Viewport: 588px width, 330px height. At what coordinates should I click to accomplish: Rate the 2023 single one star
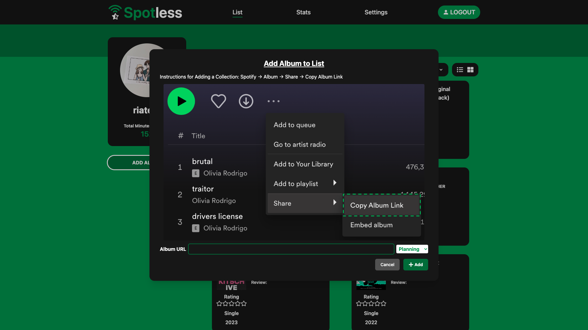(219, 303)
